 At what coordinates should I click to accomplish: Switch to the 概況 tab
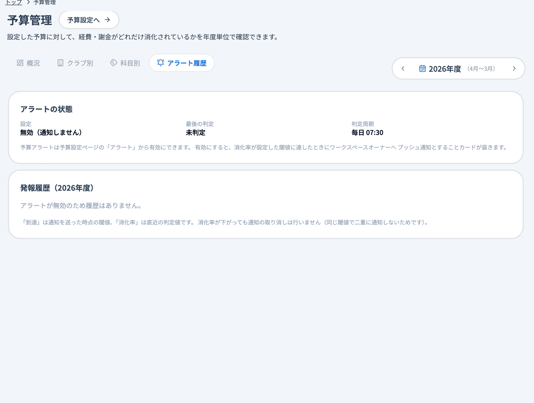coord(28,63)
